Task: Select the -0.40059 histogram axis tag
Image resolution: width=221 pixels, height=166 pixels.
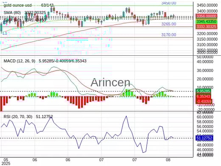Action: coord(204,101)
